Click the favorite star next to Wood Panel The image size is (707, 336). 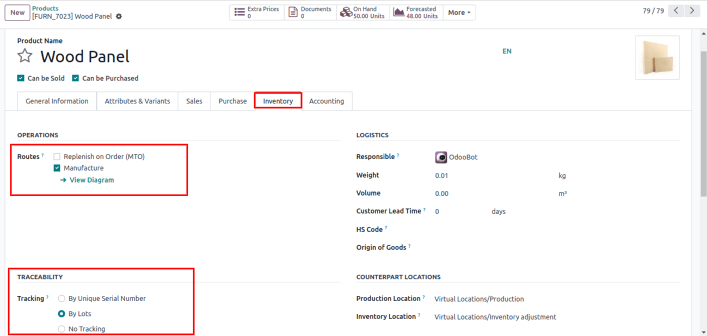(x=25, y=56)
